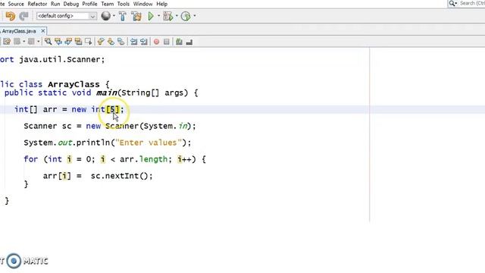Open the Profile menu

click(89, 4)
